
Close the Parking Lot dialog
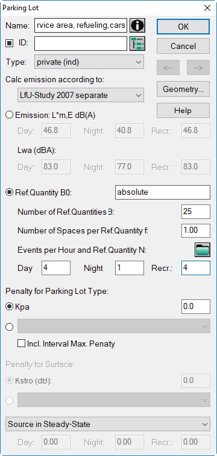207,8
